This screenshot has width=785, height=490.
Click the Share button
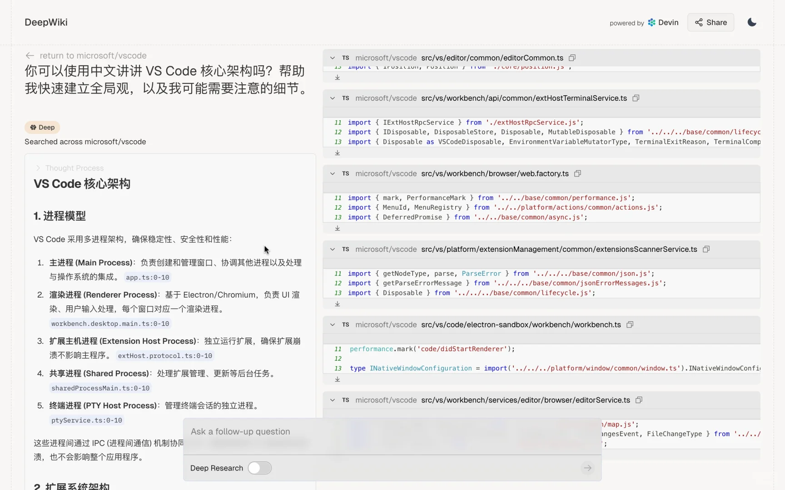(710, 22)
